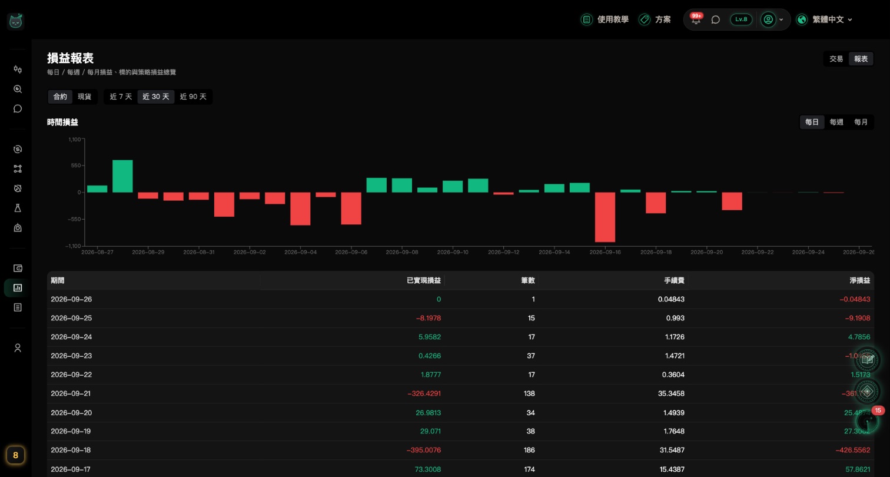Viewport: 890px width, 477px height.
Task: Switch chart to 每日 daily view
Action: pos(812,122)
